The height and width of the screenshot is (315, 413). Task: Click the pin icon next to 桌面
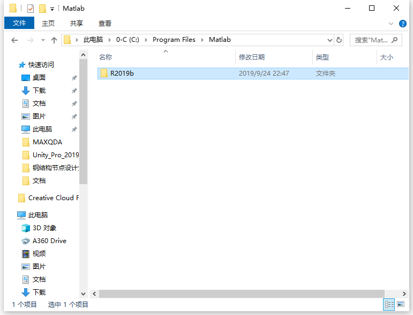pos(74,78)
